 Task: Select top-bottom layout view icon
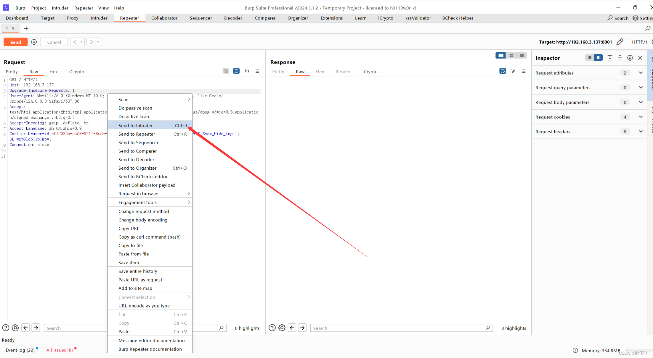(511, 55)
